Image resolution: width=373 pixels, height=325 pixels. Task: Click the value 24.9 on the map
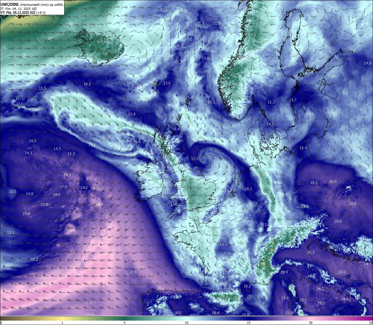pos(67,175)
